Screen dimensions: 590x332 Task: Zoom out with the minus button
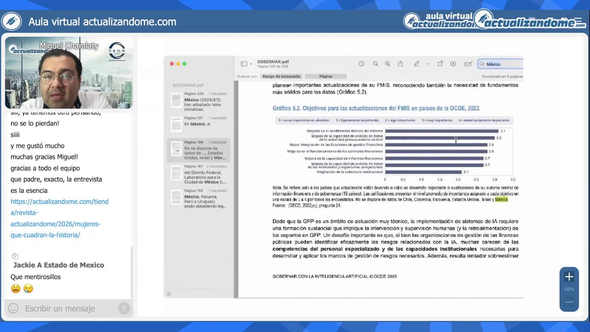coord(569,302)
